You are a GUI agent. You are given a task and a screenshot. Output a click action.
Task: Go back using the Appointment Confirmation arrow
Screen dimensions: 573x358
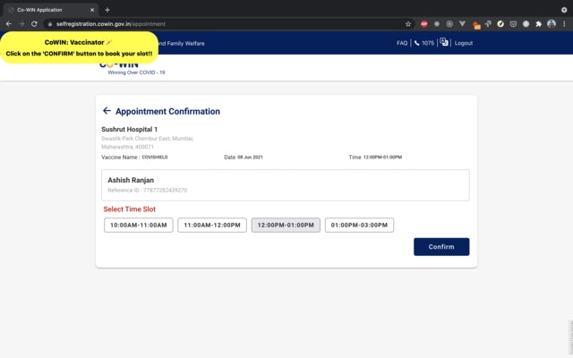click(x=107, y=111)
